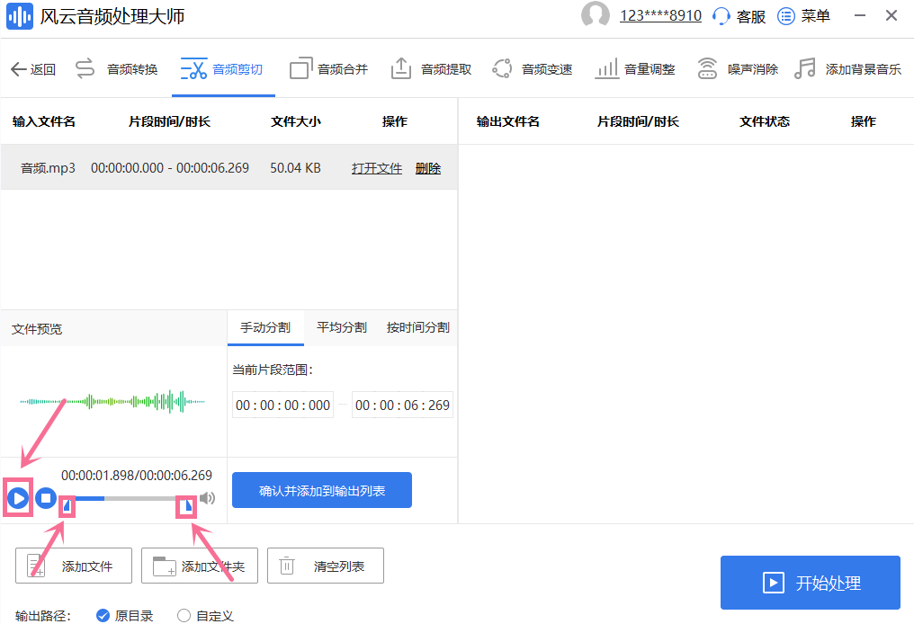
Task: Delete 音频.mp3 using the 删除 link
Action: [x=427, y=167]
